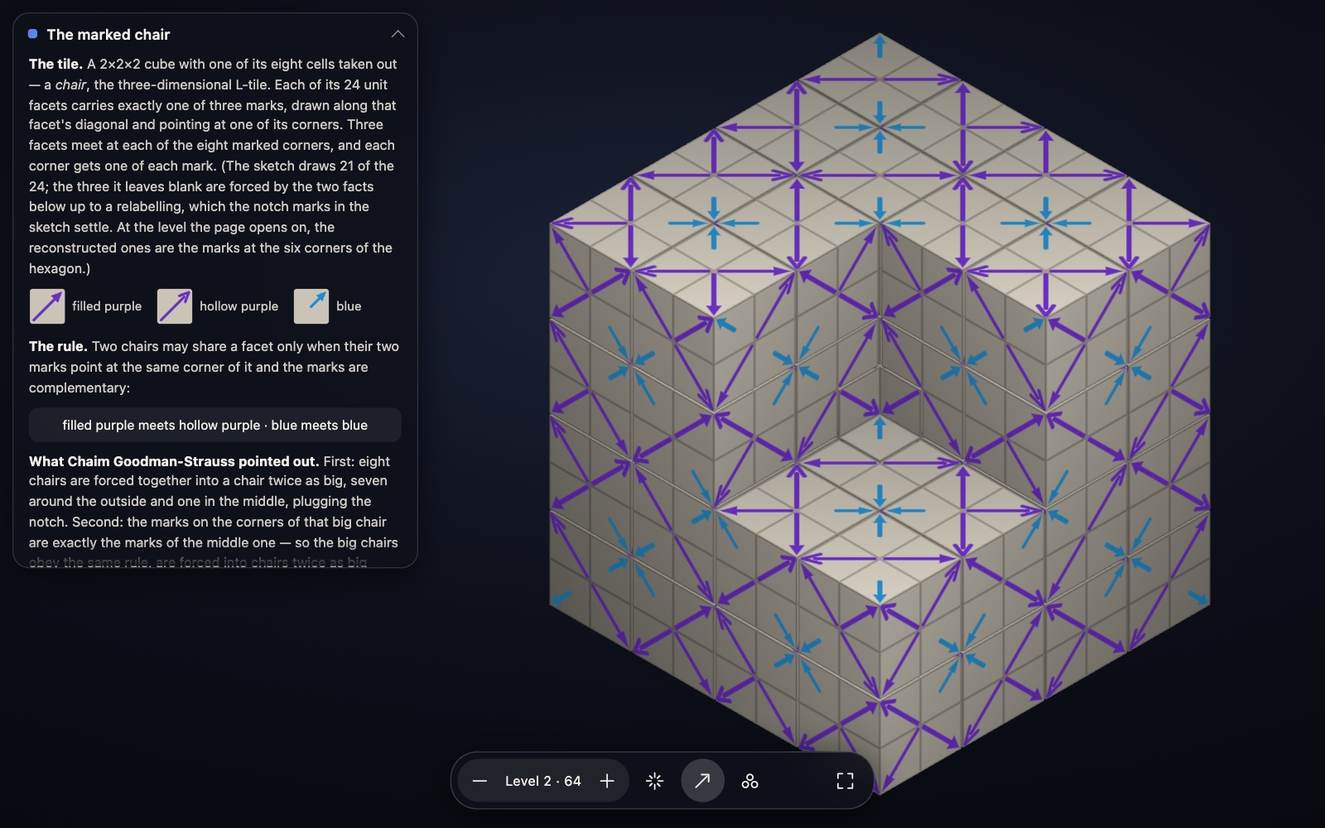Image resolution: width=1325 pixels, height=828 pixels.
Task: Click the blue mark swatch
Action: point(311,306)
